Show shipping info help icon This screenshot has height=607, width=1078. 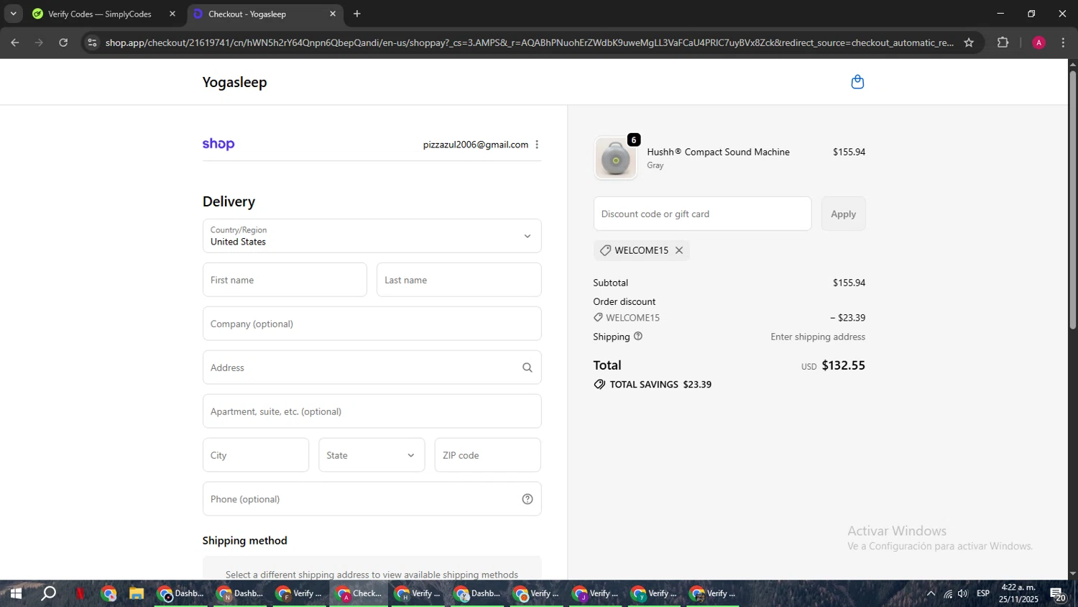(x=638, y=337)
